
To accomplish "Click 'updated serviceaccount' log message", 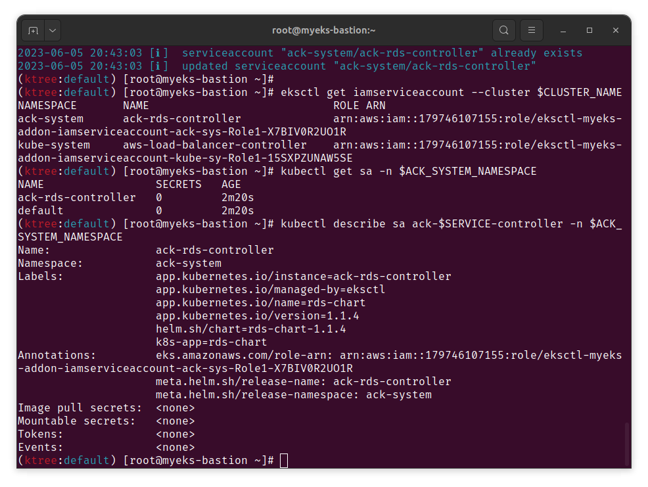I will click(x=254, y=66).
